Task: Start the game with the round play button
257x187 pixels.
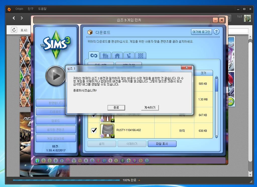Action: tap(55, 76)
